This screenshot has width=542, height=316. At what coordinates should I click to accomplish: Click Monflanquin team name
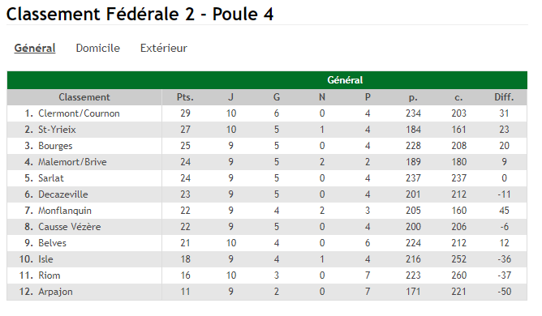(x=65, y=211)
